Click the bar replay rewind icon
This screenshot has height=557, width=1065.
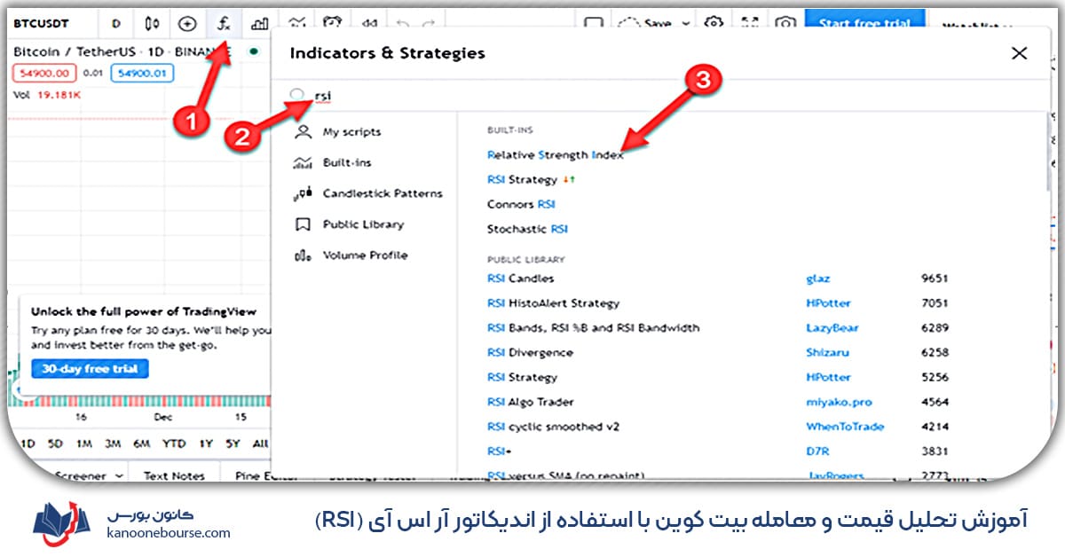tap(370, 24)
